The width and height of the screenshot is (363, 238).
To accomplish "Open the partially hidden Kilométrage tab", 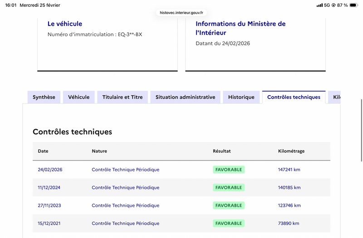I will pos(336,97).
